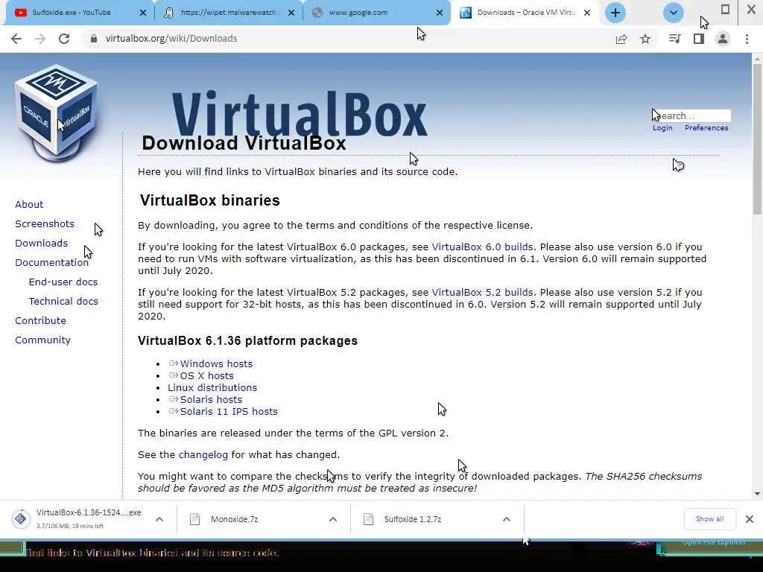Open Documentation in sidebar
This screenshot has height=572, width=763.
pos(51,263)
